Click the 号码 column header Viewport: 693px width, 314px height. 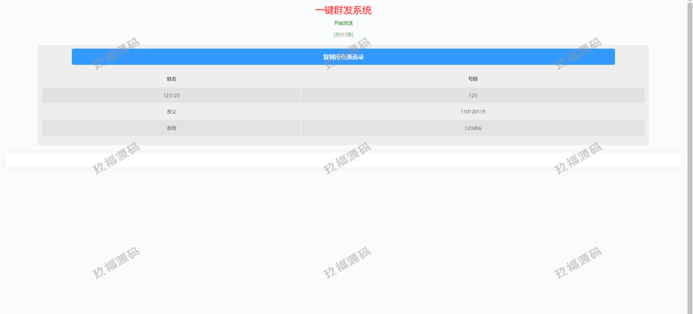click(473, 79)
